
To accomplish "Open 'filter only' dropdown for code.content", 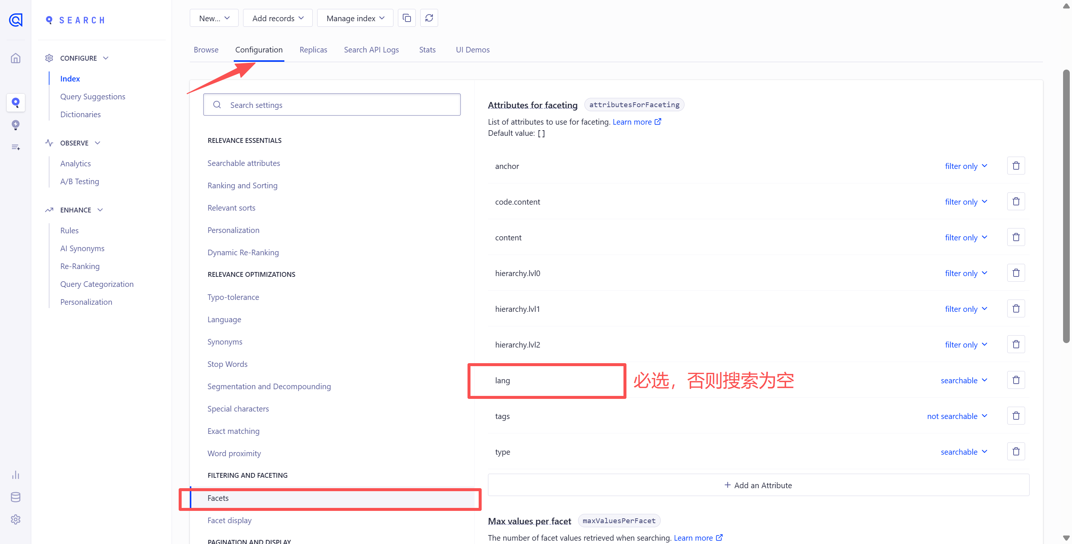I will coord(966,202).
